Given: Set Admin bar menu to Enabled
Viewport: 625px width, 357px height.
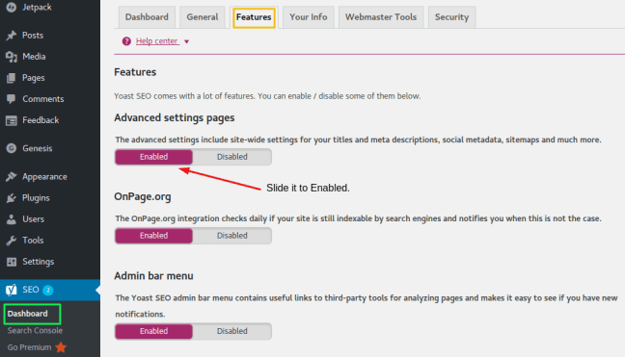Looking at the screenshot, I should point(153,331).
